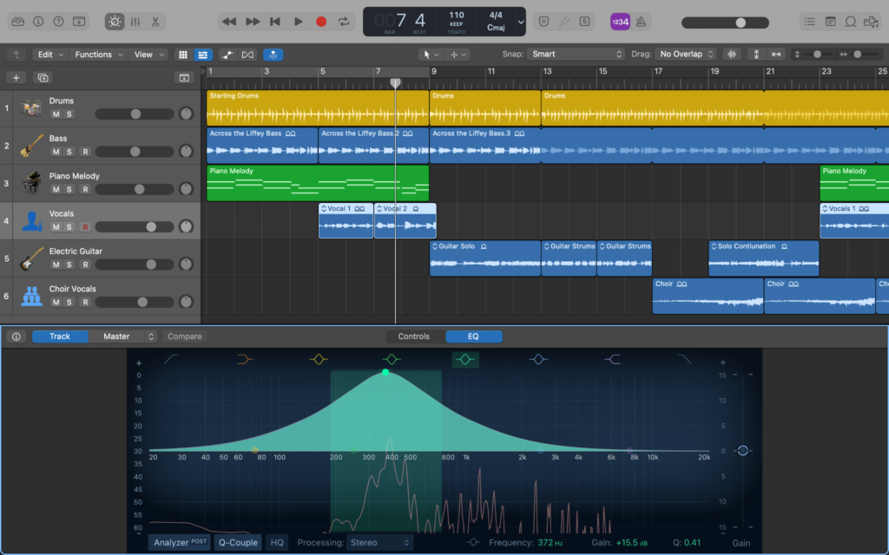This screenshot has width=889, height=555.
Task: Open the View menu in tracks area
Action: click(148, 55)
